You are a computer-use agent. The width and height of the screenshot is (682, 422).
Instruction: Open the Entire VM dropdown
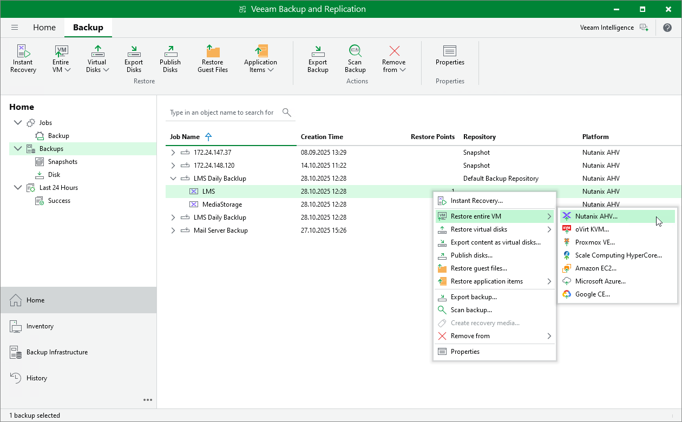pyautogui.click(x=61, y=58)
